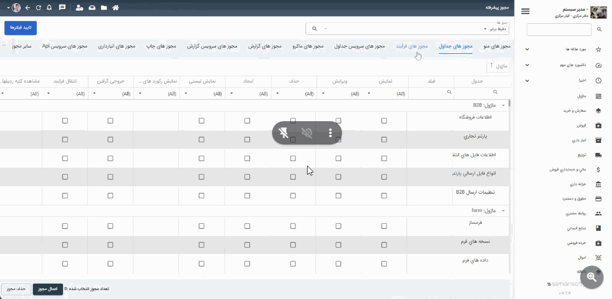Open the chat message icon

(62, 8)
